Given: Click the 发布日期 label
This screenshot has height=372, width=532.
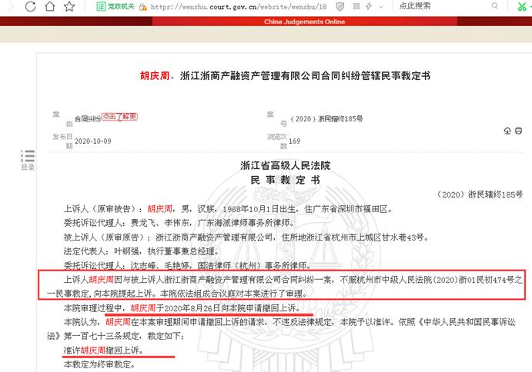Looking at the screenshot, I should click(63, 141).
